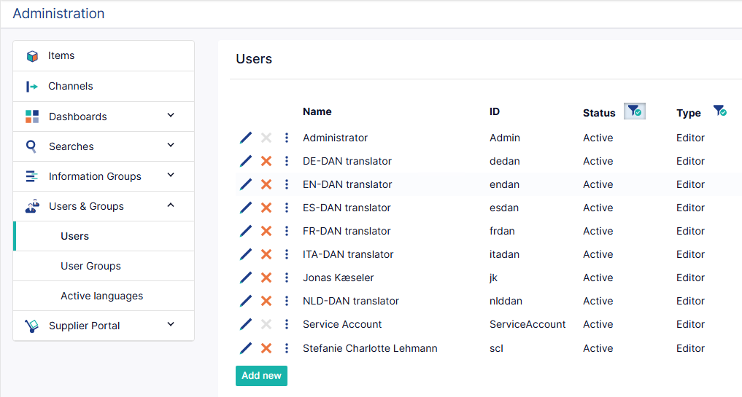The width and height of the screenshot is (742, 397).
Task: Open more options for NLD-DAN translator
Action: point(286,301)
